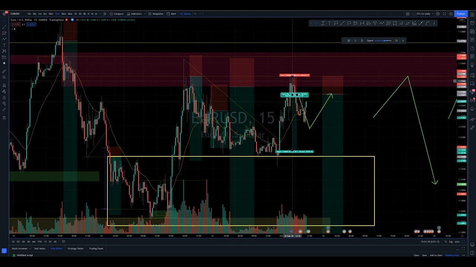Viewport: 476px width, 267px height.
Task: Jump replay to real-time
Action: pyautogui.click(x=396, y=40)
